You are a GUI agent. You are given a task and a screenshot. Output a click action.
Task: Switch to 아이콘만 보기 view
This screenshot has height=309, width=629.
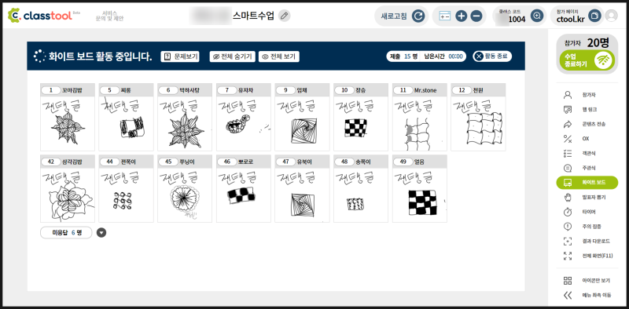coord(587,281)
